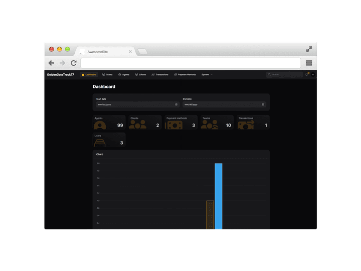The height and width of the screenshot is (271, 361).
Task: Open the Transactions stat card showing 1
Action: coord(253,122)
